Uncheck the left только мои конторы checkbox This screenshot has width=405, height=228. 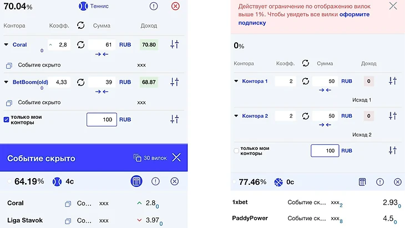click(x=6, y=119)
